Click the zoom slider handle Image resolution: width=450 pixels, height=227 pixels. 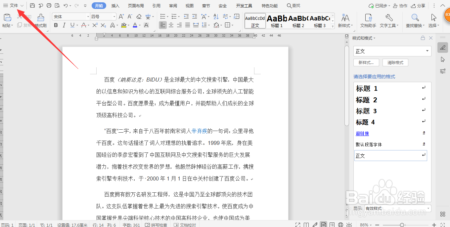point(402,225)
